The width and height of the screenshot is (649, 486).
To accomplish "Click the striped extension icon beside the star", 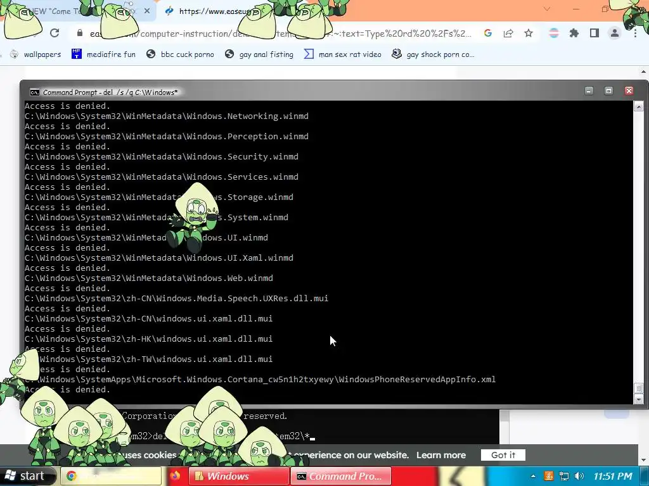I will click(554, 33).
